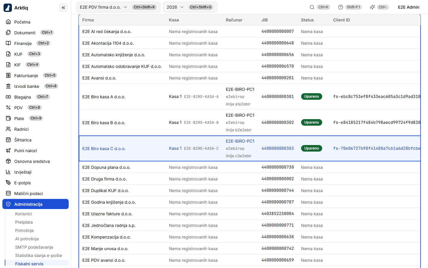Select the Putni nalozi plane icon
428x268 pixels.
pyautogui.click(x=8, y=150)
